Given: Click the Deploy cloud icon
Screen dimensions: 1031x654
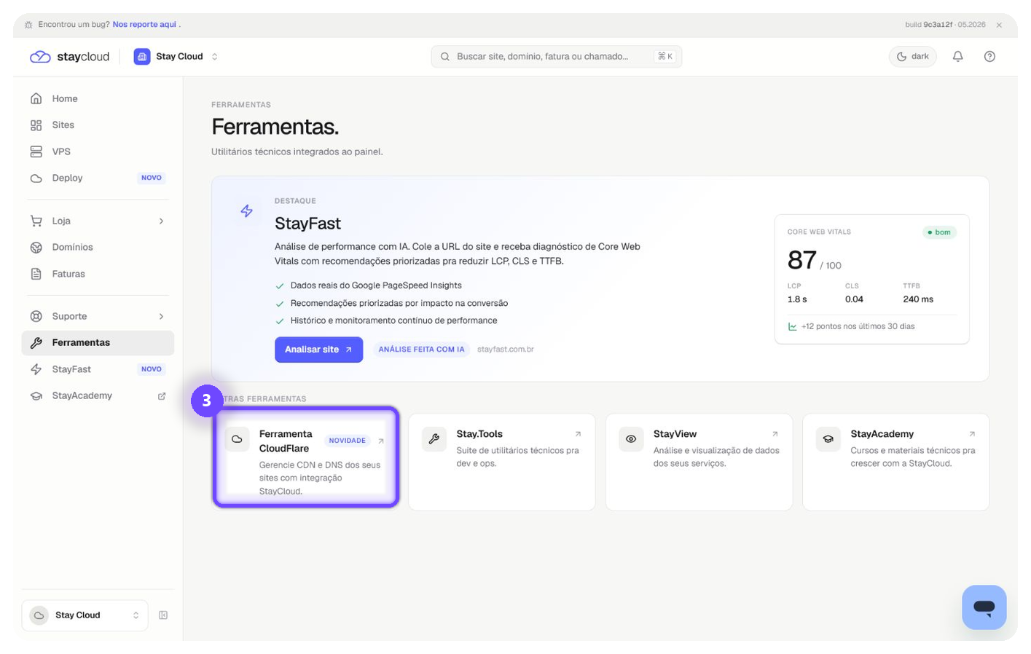Looking at the screenshot, I should [36, 178].
